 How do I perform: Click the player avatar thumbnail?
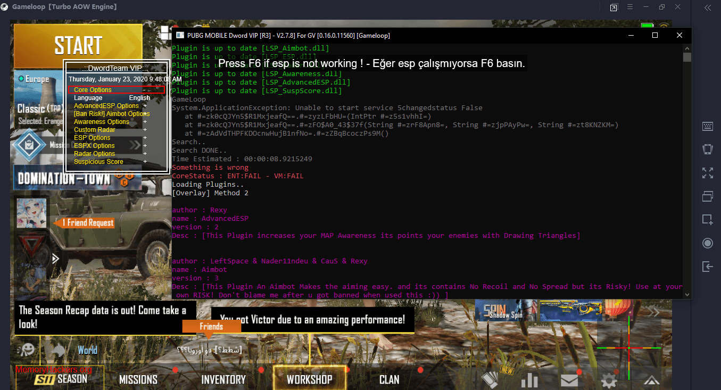pos(31,213)
